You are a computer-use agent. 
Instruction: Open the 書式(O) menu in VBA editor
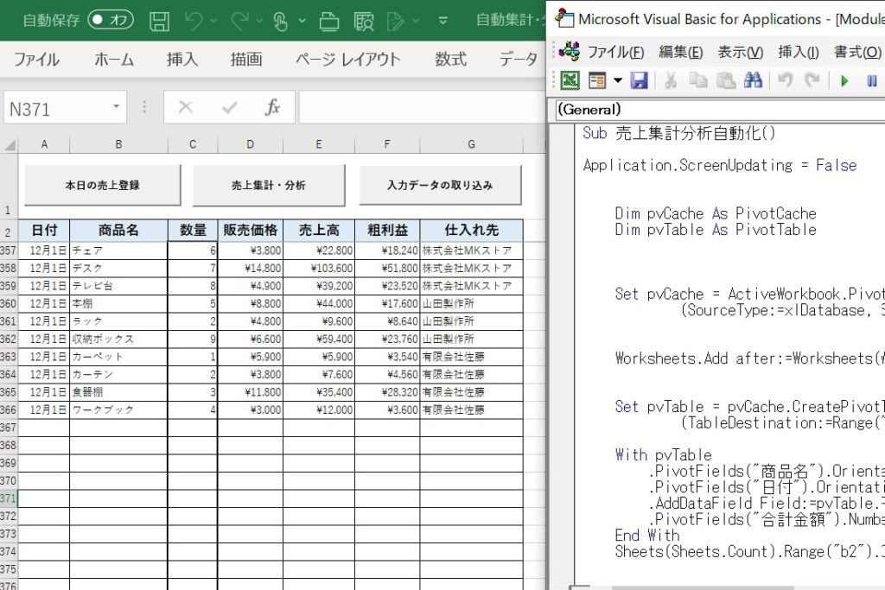coord(858,53)
